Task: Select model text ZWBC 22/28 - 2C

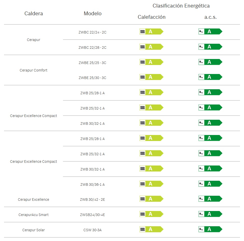Action: point(92,47)
